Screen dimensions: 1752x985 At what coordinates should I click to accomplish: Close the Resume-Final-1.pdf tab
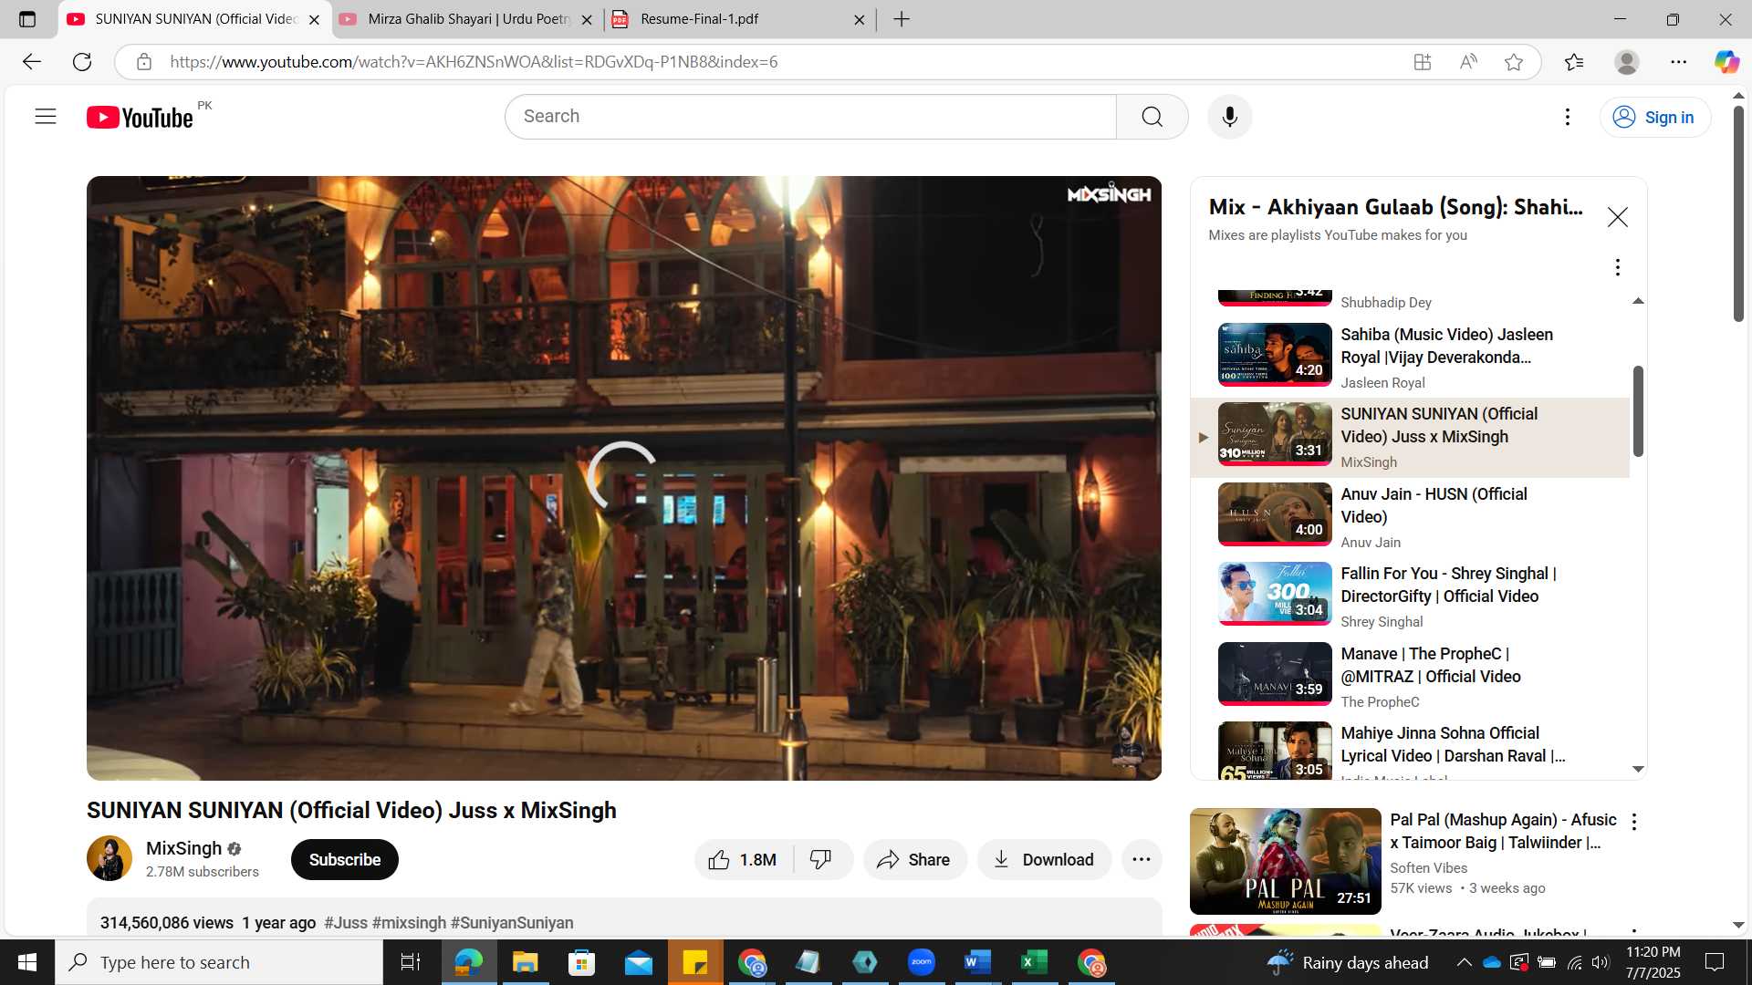(859, 19)
